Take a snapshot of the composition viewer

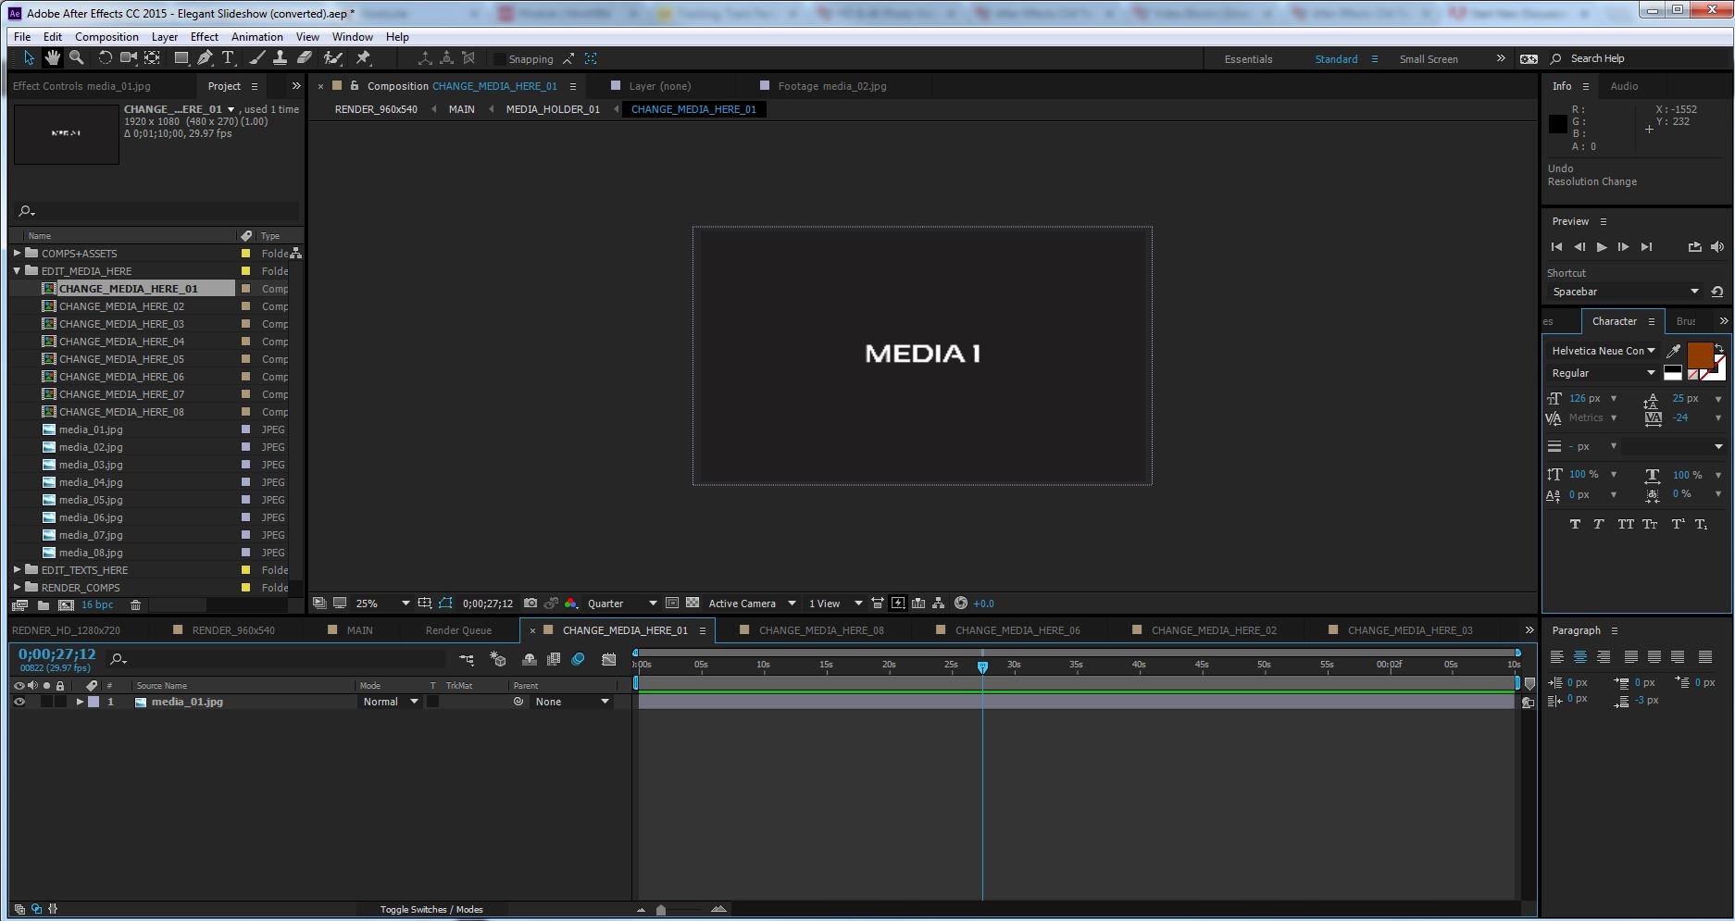tap(530, 603)
